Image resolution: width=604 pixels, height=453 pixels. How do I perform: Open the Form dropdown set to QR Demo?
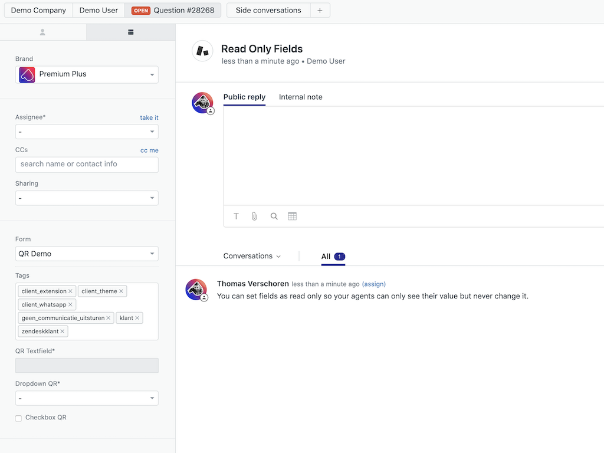pyautogui.click(x=87, y=254)
